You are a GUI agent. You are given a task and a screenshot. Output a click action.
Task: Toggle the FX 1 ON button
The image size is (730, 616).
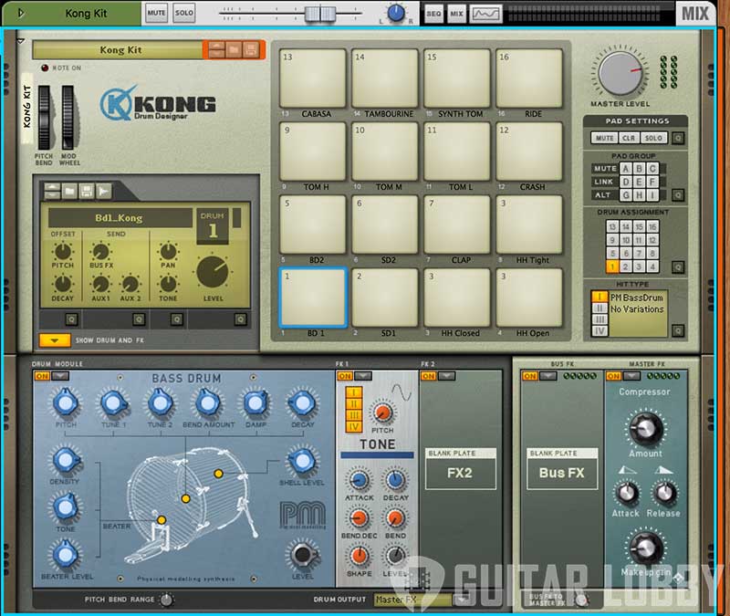(345, 376)
